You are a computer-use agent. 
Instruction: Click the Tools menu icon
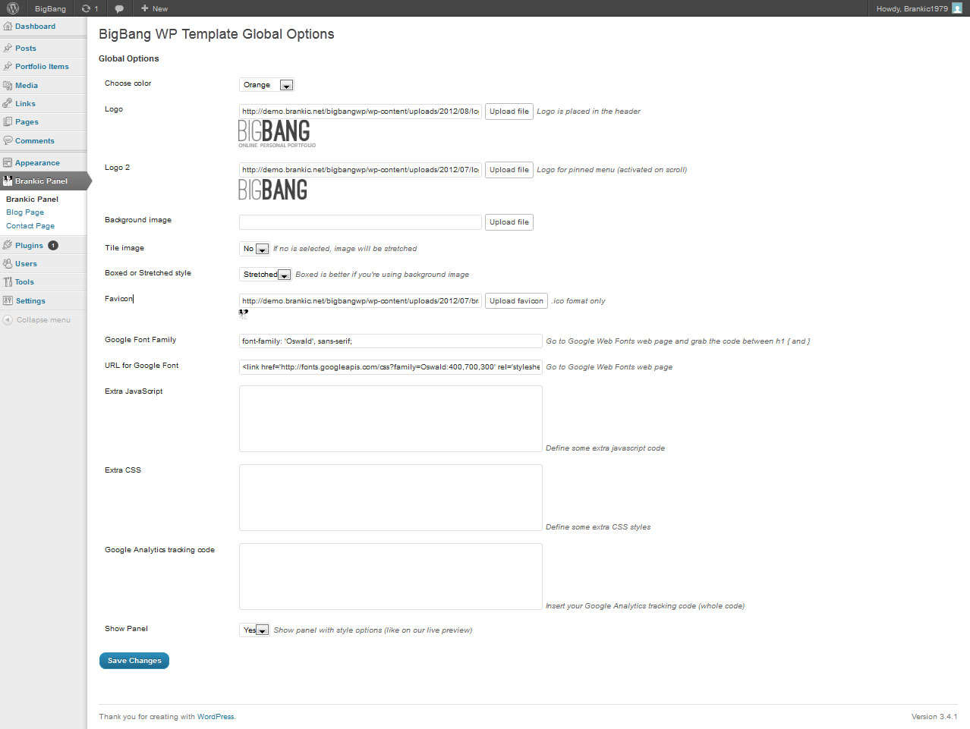click(x=8, y=282)
